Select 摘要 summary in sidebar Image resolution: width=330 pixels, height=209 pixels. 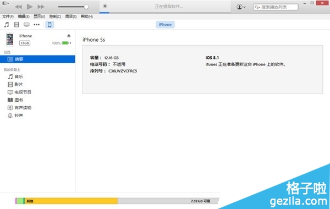coord(37,59)
